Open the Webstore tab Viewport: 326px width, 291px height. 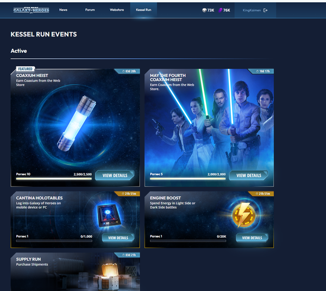(117, 10)
